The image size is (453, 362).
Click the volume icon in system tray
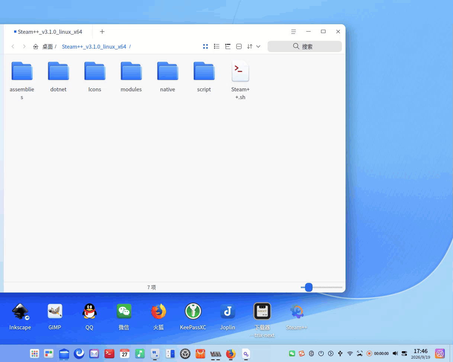tap(395, 353)
